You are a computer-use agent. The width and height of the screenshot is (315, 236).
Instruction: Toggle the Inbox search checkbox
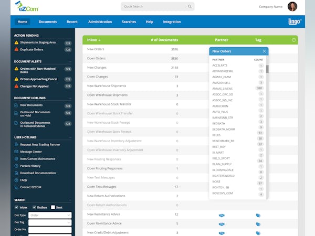tap(16, 207)
